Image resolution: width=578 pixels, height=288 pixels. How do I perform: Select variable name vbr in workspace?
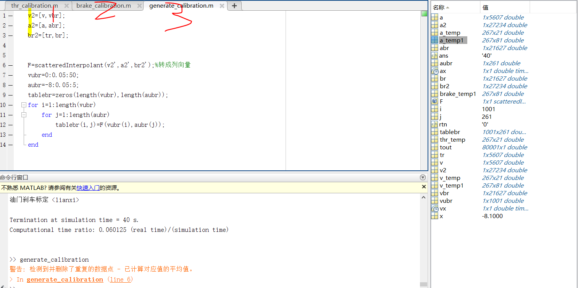click(x=444, y=193)
